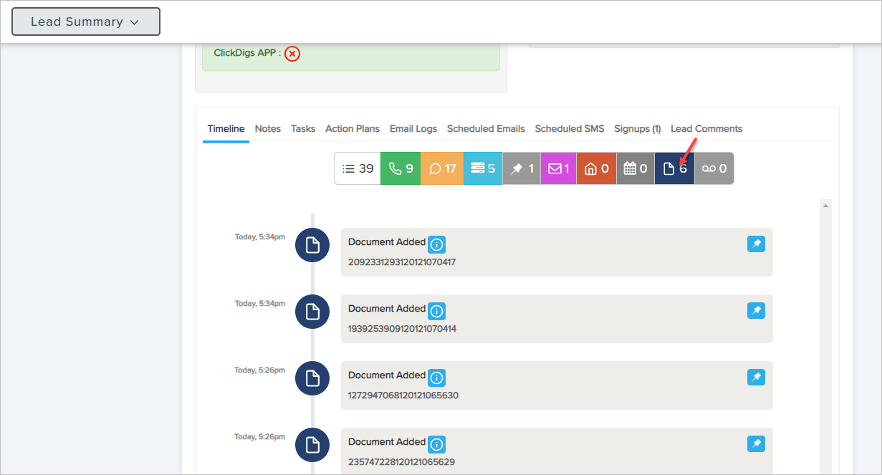
Task: Go to the Email Logs tab
Action: click(413, 129)
